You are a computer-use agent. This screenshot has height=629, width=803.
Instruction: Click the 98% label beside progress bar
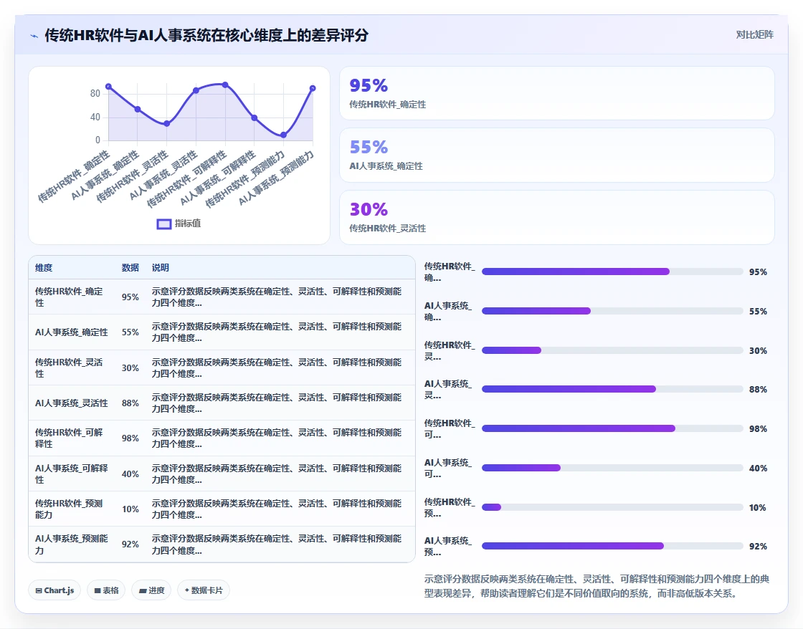coord(758,429)
